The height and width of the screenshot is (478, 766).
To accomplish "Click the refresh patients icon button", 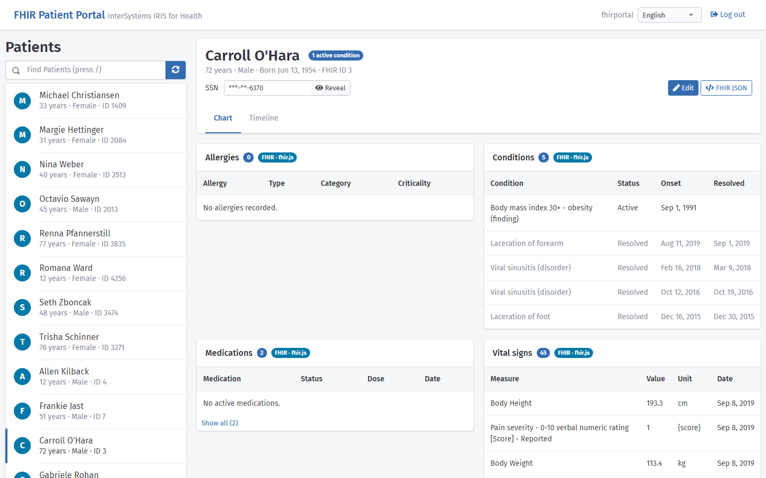I will pos(176,70).
